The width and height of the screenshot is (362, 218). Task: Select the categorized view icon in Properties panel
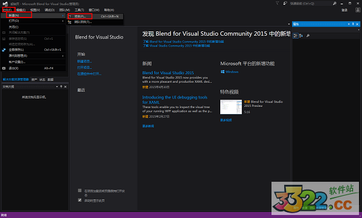coord(296,36)
